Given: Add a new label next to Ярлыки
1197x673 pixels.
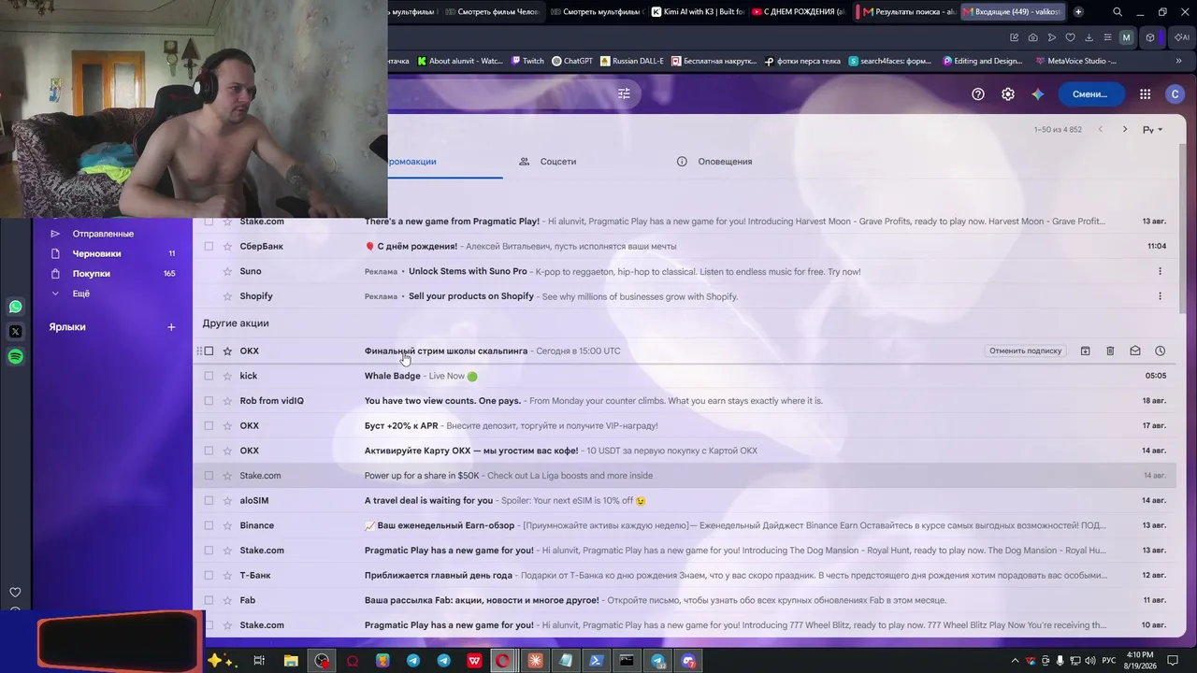Looking at the screenshot, I should [171, 327].
